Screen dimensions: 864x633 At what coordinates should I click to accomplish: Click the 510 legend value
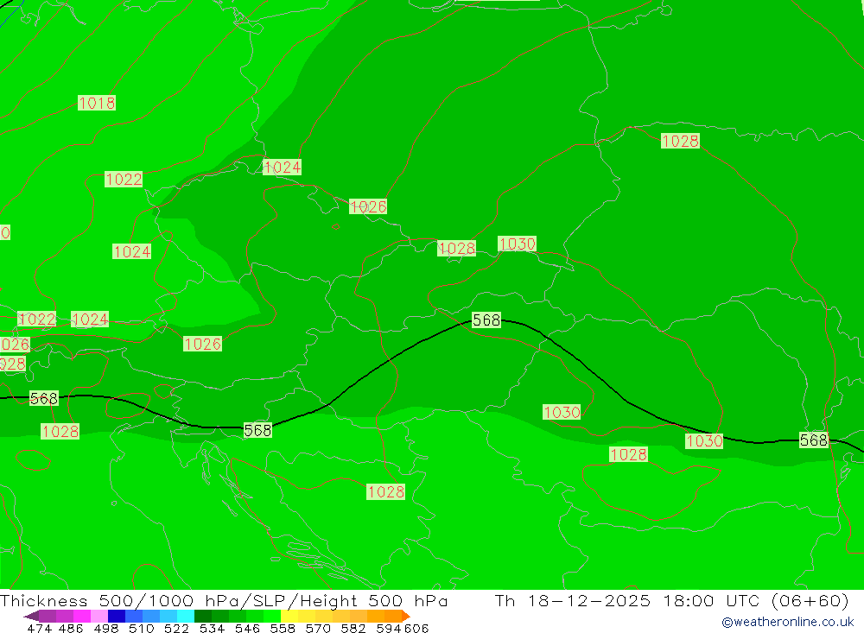(x=142, y=628)
